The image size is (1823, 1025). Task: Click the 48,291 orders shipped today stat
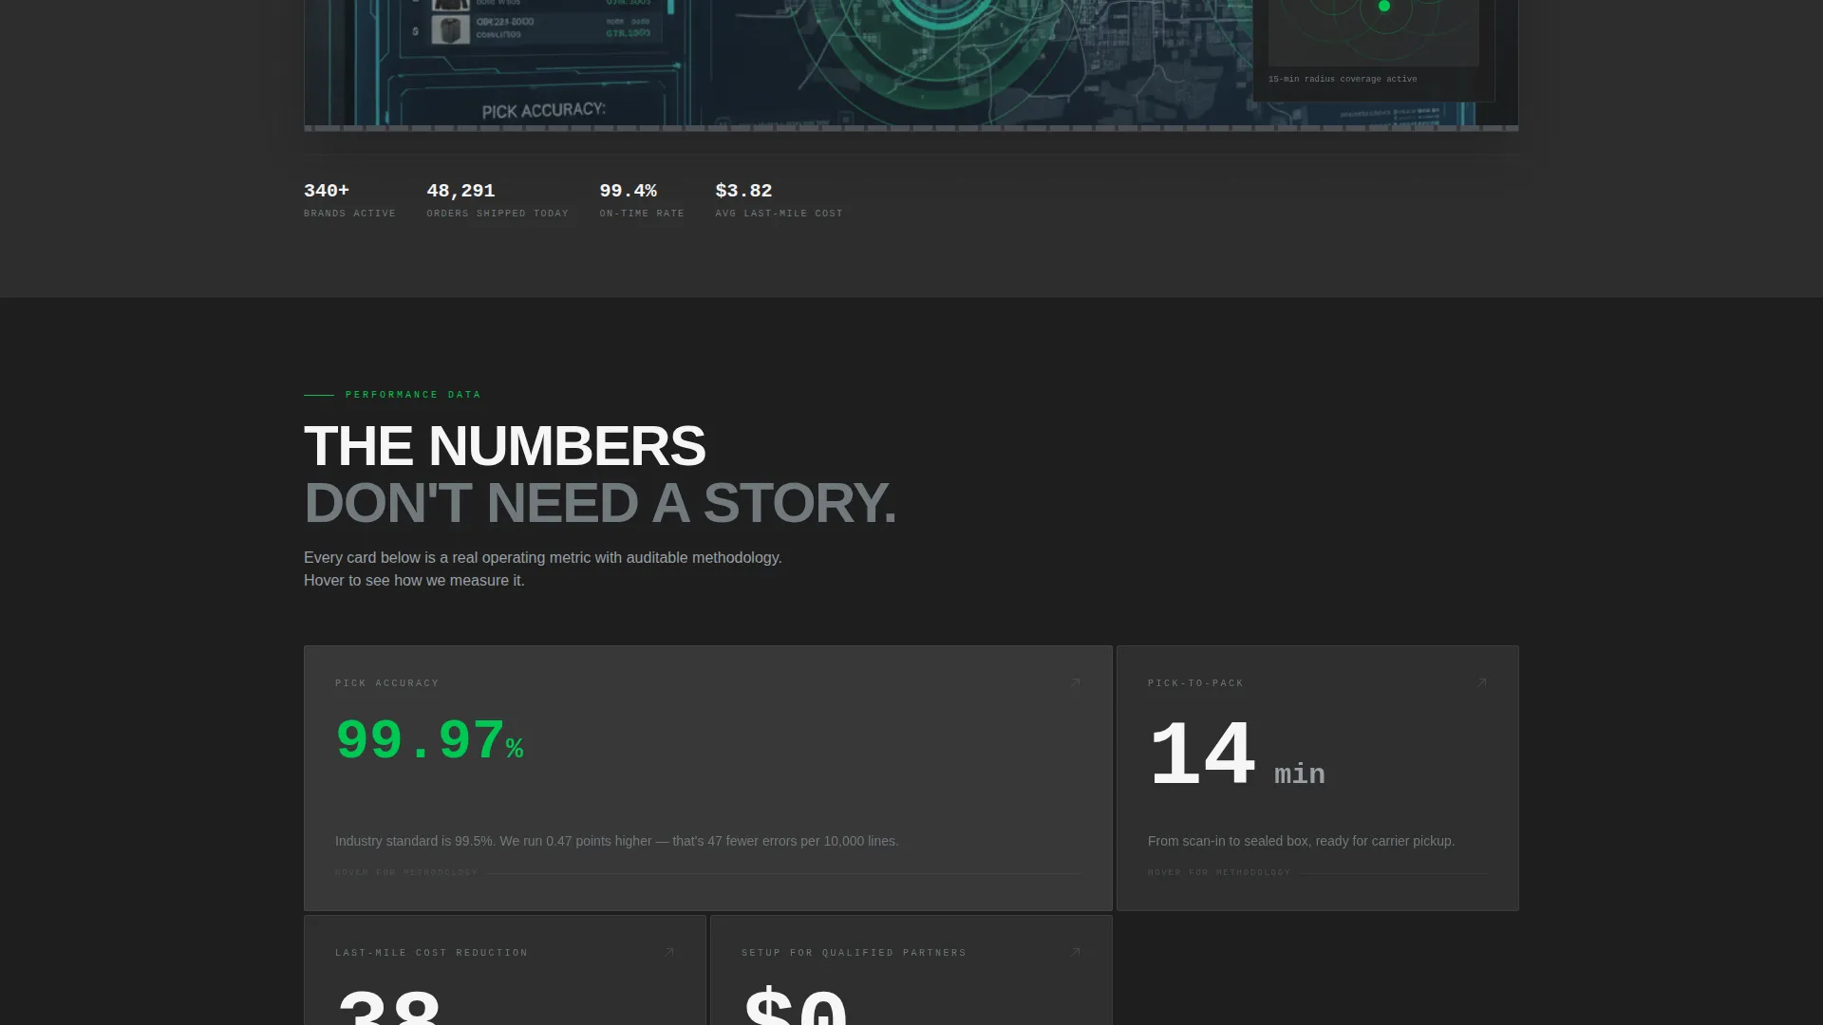click(x=498, y=199)
